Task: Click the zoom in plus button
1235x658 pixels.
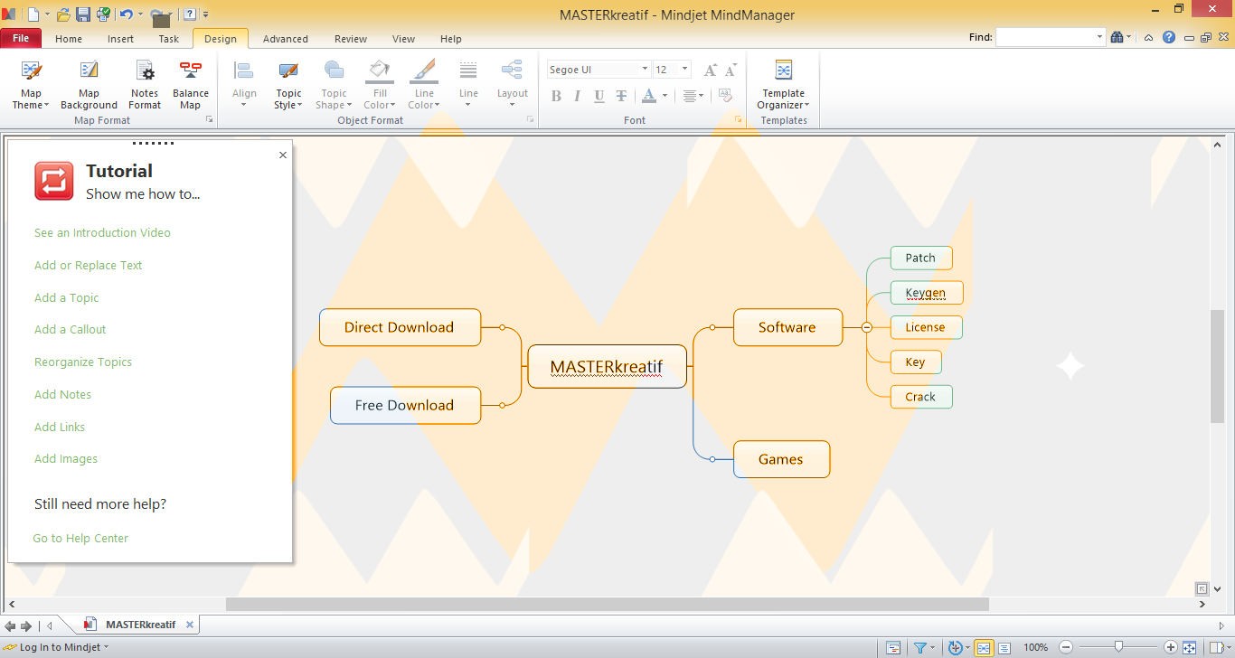Action: click(1171, 647)
